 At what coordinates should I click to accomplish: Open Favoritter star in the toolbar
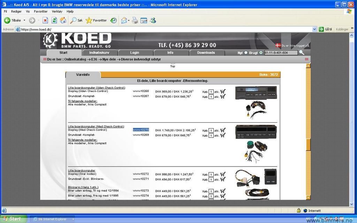tap(96, 21)
